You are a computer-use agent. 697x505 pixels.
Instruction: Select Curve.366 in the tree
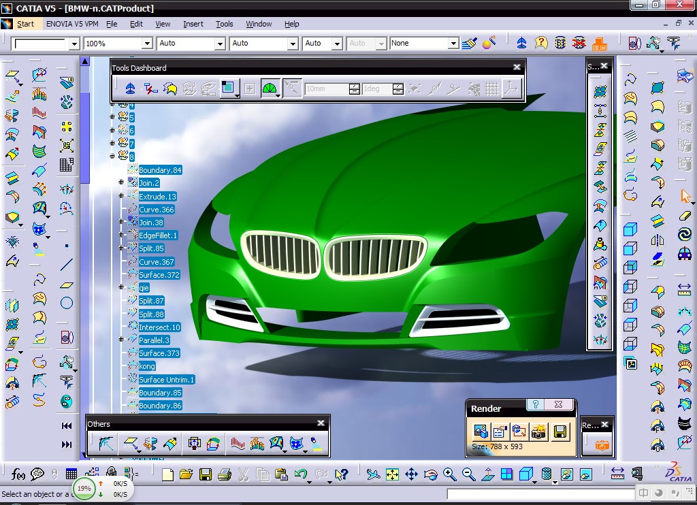click(157, 210)
